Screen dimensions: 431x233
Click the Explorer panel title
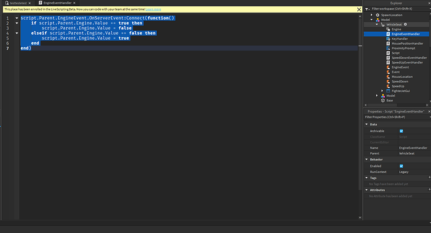pyautogui.click(x=396, y=3)
